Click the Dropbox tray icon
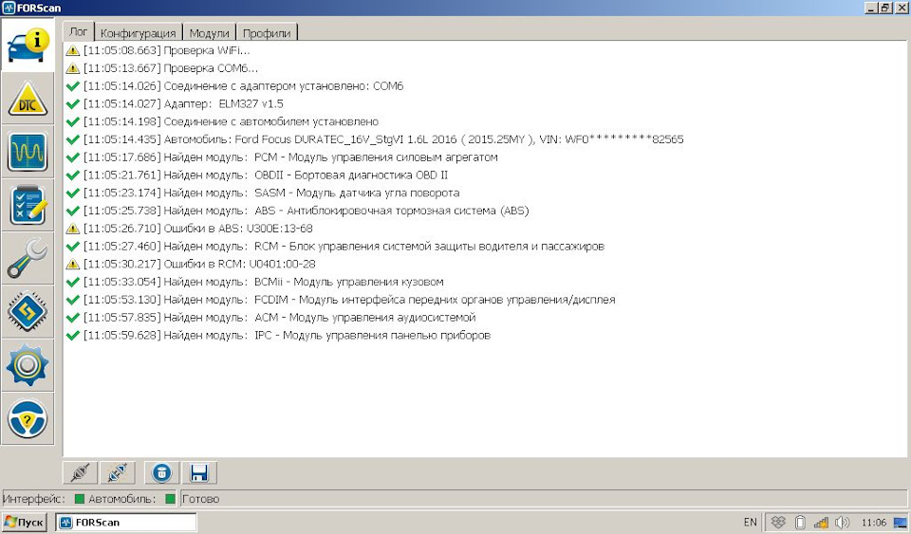The width and height of the screenshot is (911, 534). point(778,523)
